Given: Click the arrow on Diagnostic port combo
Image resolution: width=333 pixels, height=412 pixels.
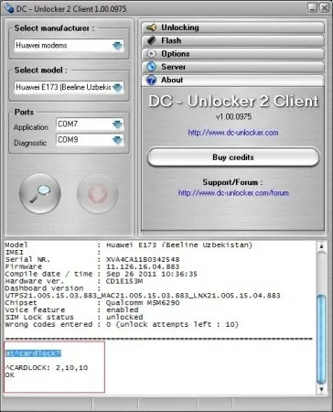Looking at the screenshot, I should tap(117, 140).
